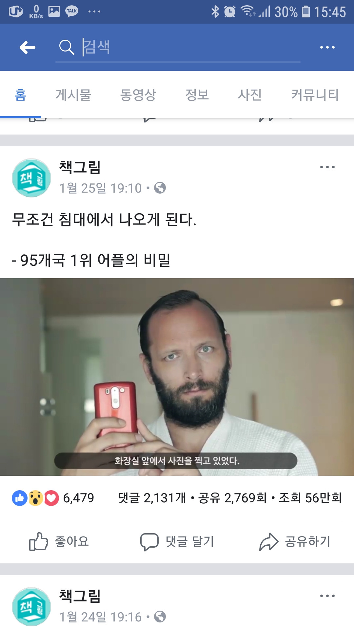Focus the 검색 search input field
This screenshot has width=354, height=630.
point(191,47)
